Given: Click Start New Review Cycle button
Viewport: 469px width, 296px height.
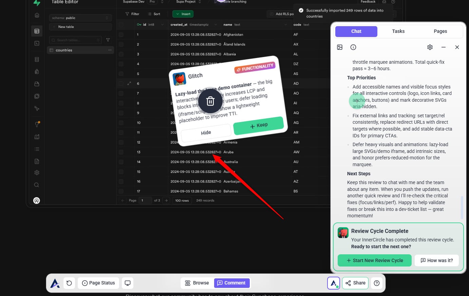Looking at the screenshot, I should tap(375, 260).
